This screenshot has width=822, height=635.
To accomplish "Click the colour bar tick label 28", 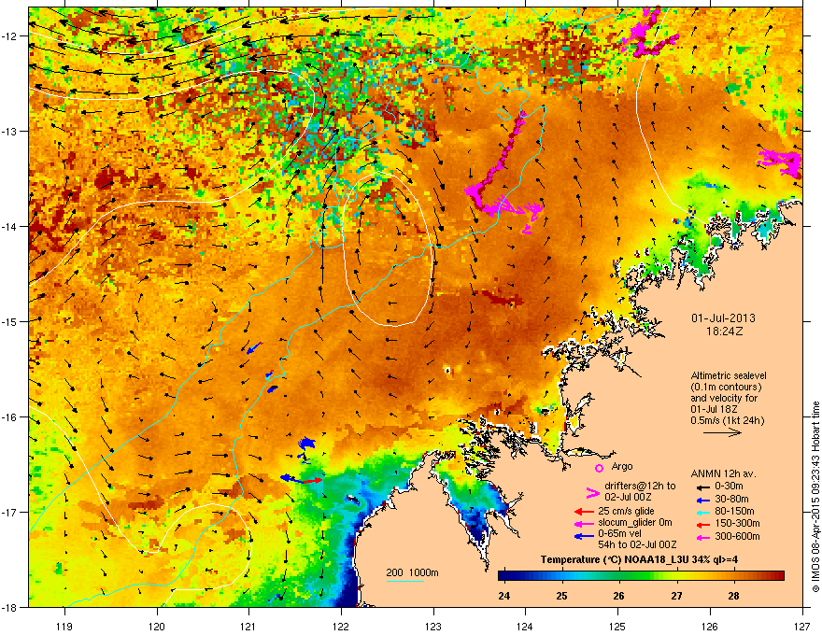I will click(x=734, y=596).
